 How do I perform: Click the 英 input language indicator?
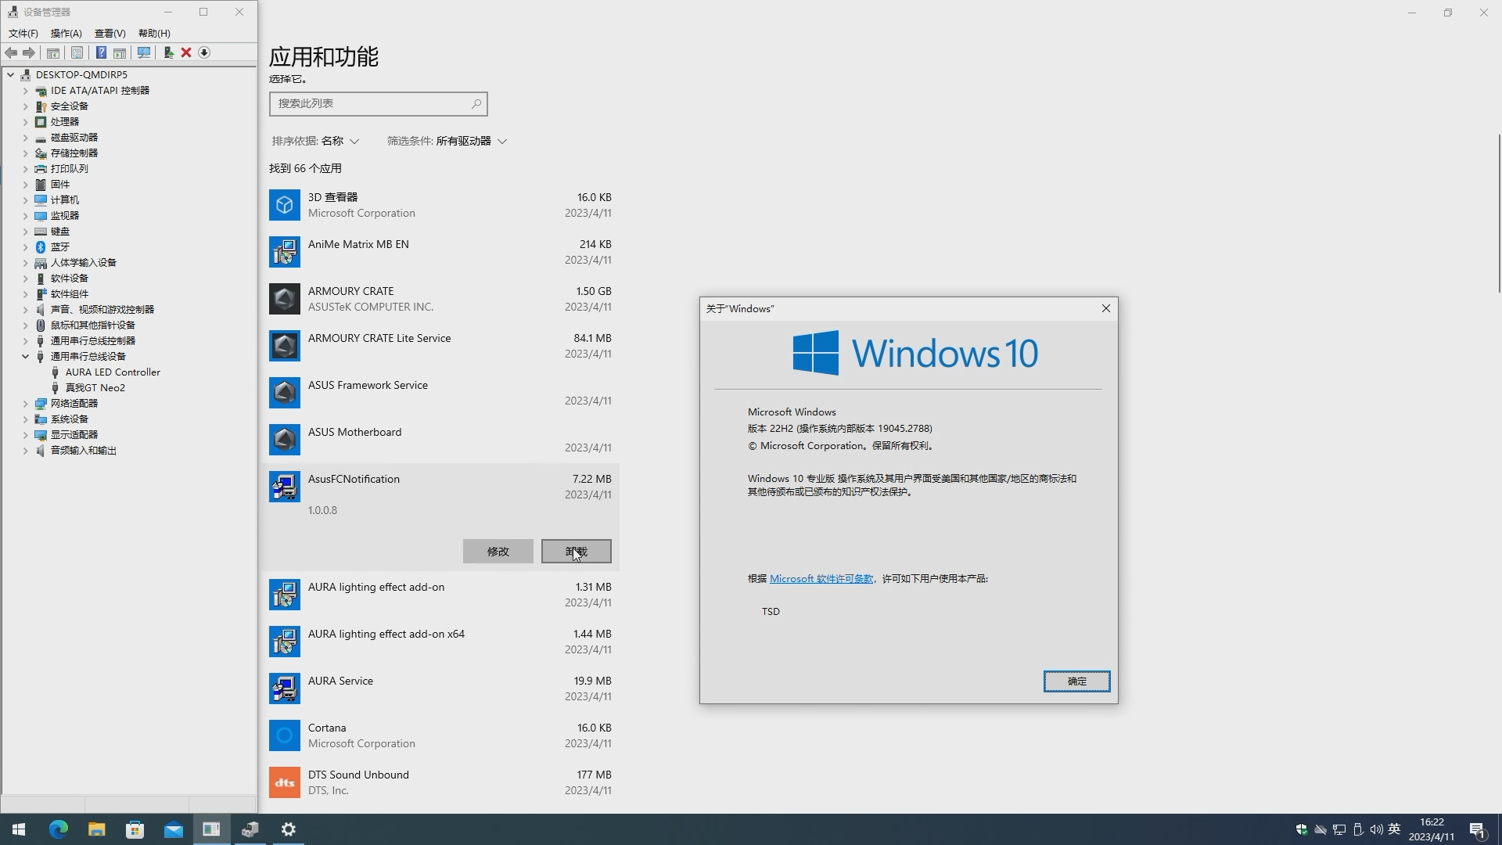1394,829
